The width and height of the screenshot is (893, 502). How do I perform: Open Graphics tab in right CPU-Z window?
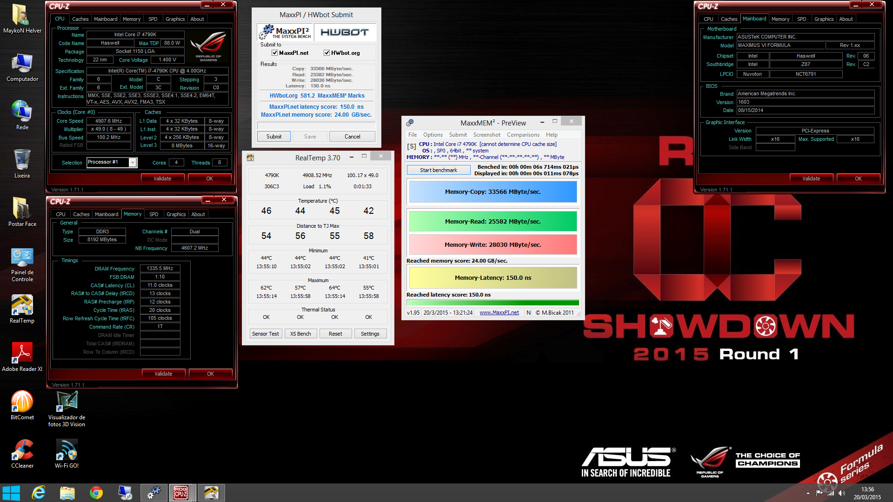[824, 19]
